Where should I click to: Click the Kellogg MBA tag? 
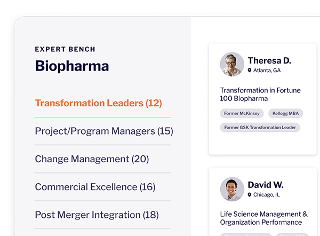click(285, 113)
